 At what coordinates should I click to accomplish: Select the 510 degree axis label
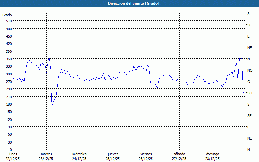tap(8, 21)
